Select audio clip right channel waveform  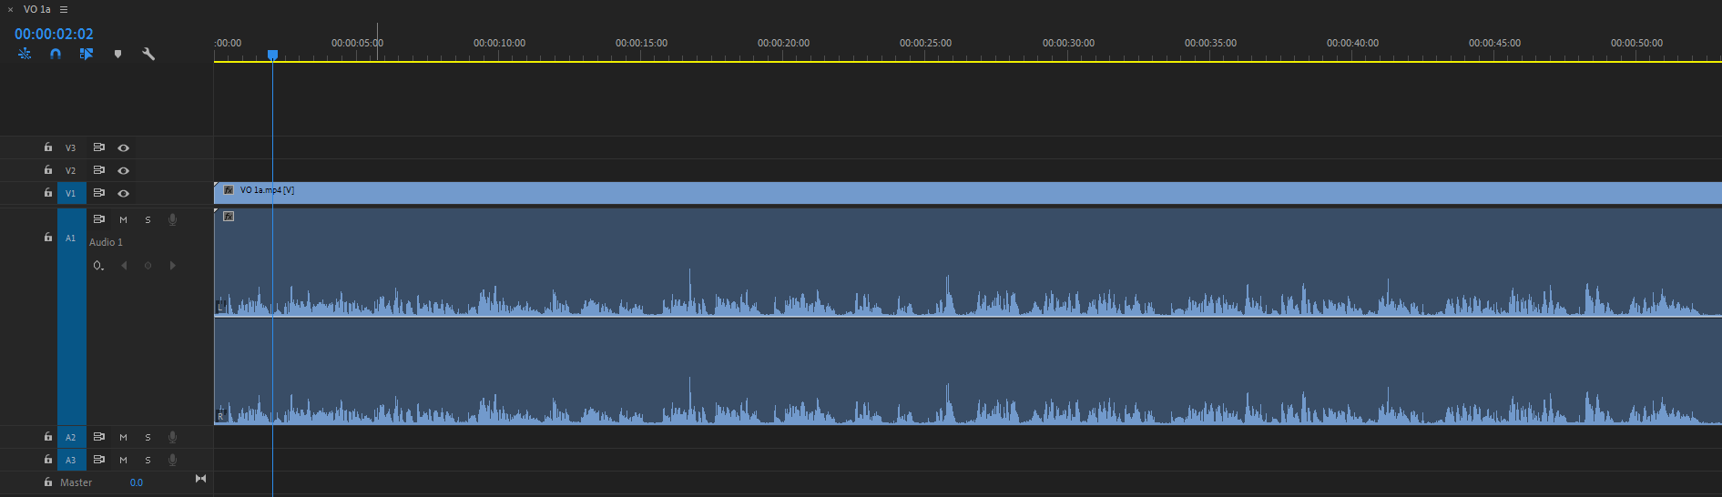click(x=968, y=371)
